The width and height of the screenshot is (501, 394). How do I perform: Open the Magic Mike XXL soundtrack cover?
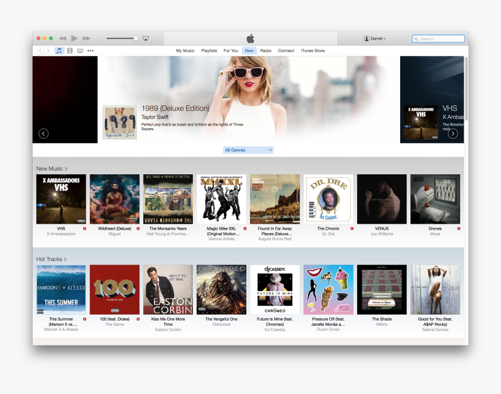pos(221,199)
